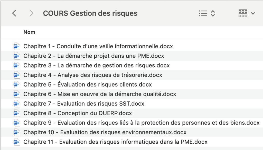The width and height of the screenshot is (263, 150).
Task: Click the Word icon for Chapitre 11
Action: tap(17, 142)
